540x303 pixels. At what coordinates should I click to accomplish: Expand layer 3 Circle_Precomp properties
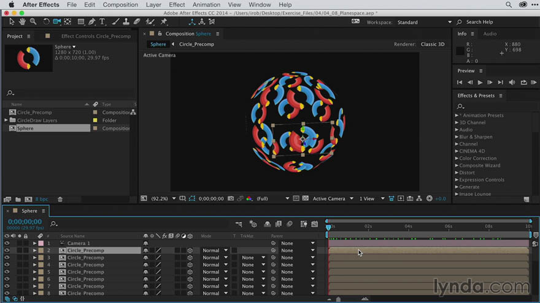(x=34, y=258)
